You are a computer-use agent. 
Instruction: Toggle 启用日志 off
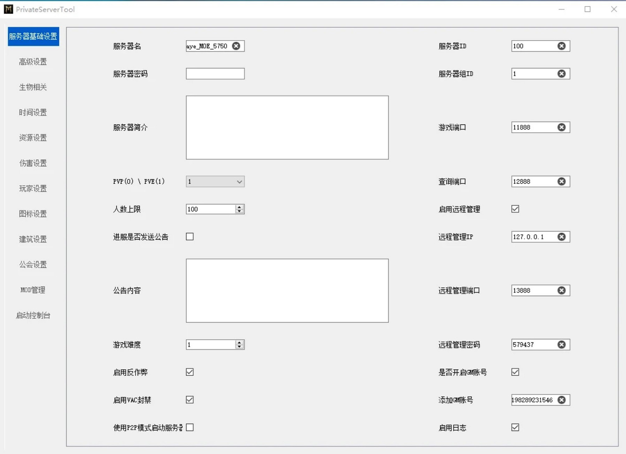[515, 427]
